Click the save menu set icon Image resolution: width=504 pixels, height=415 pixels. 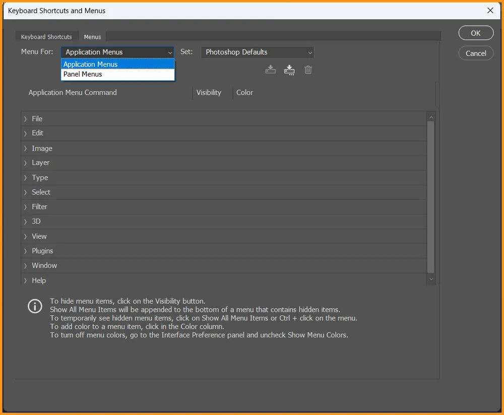tap(271, 70)
